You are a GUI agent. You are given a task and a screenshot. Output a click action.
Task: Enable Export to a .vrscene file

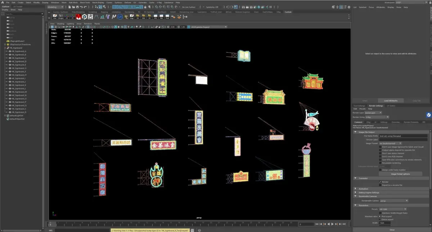380,185
